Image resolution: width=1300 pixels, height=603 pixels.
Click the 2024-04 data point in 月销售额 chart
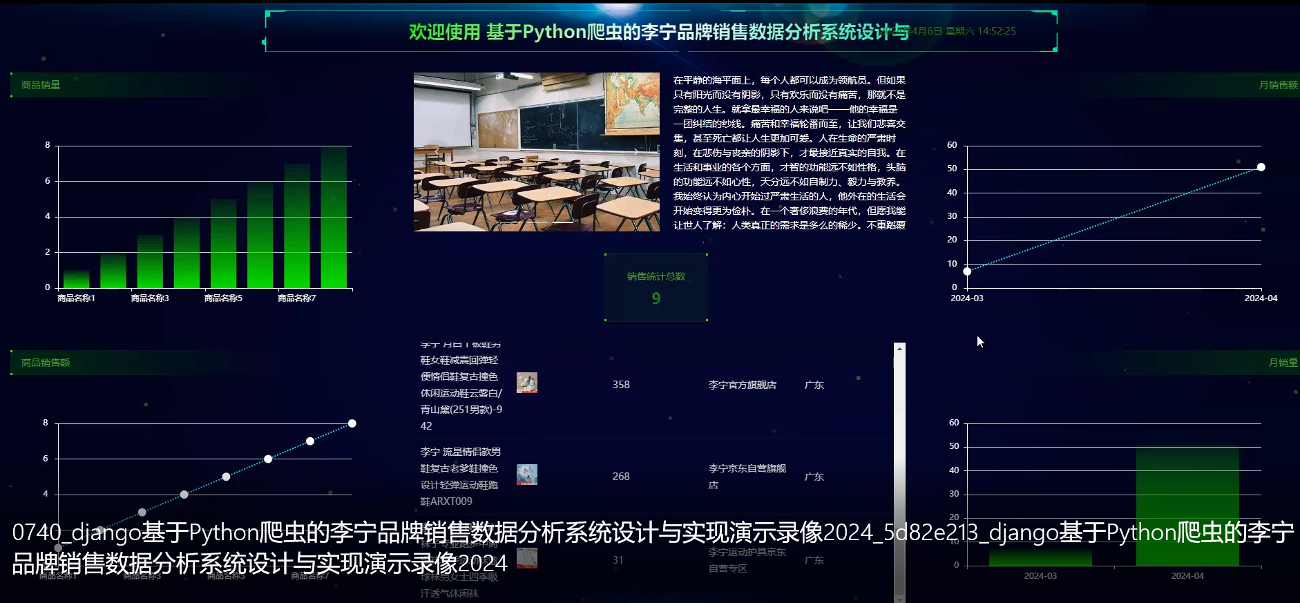(1261, 167)
